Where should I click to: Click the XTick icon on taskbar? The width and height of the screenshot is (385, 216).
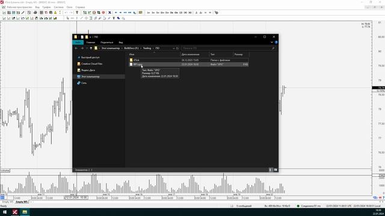pos(15,212)
